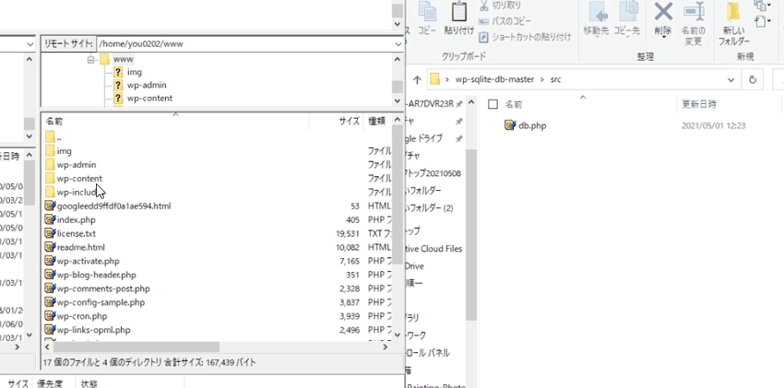Select wp-admin in the remote tree
The width and height of the screenshot is (784, 388).
[x=147, y=86]
